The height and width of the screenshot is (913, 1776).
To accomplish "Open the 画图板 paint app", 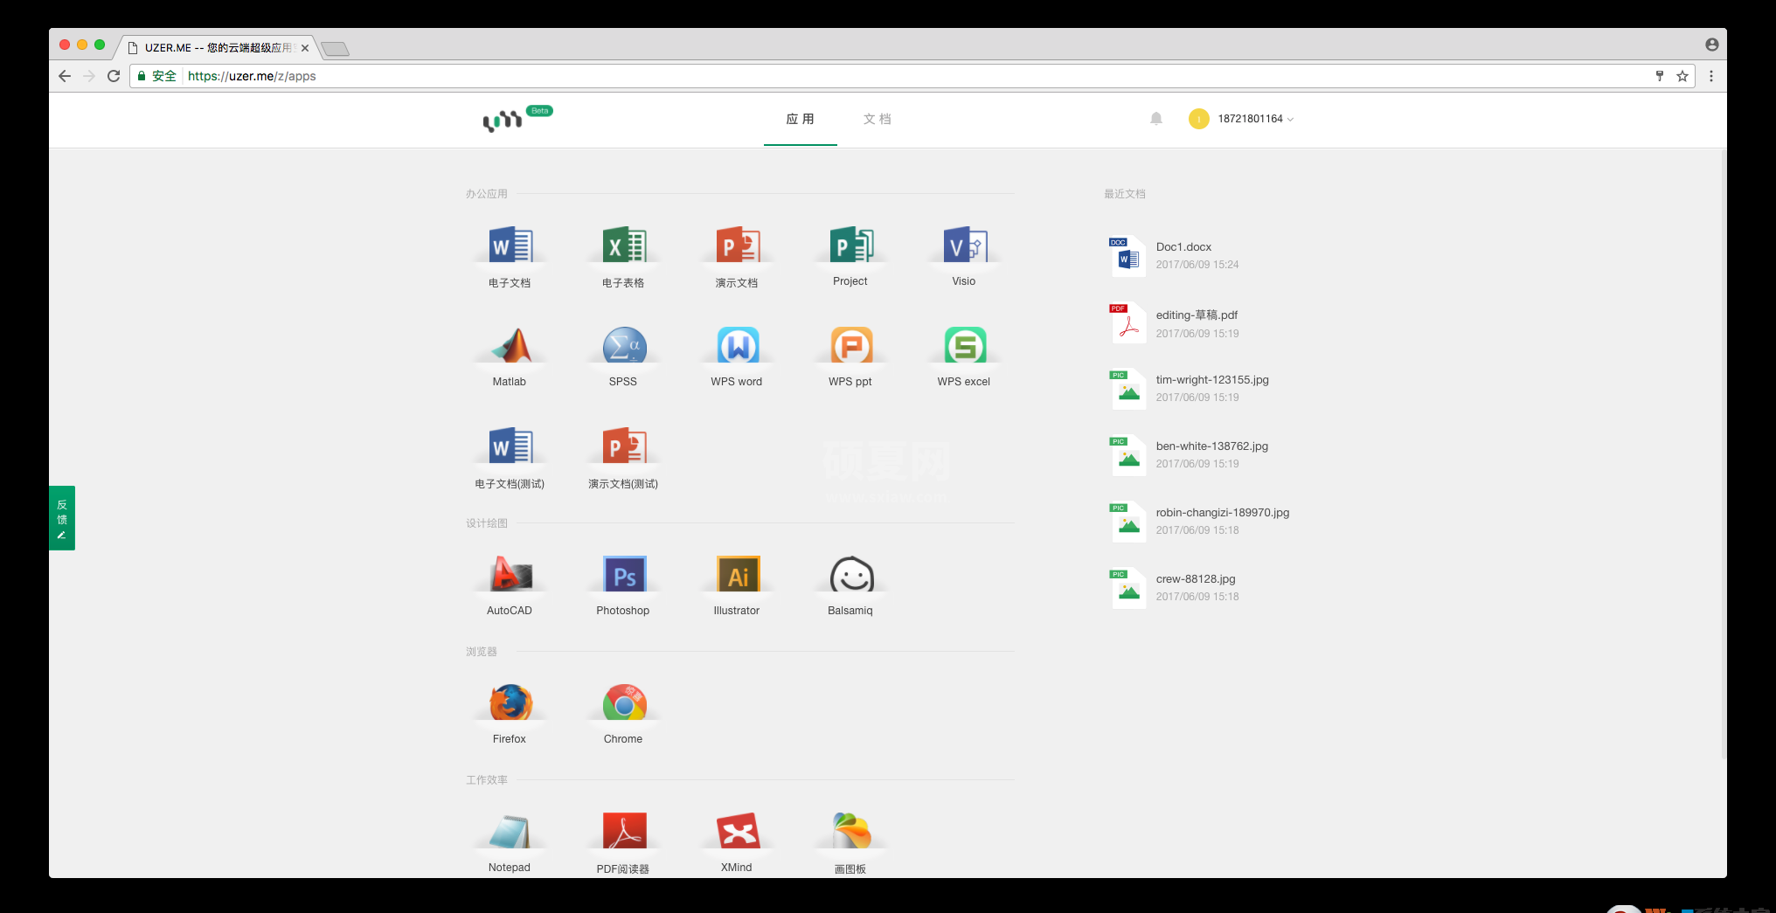I will tap(851, 832).
